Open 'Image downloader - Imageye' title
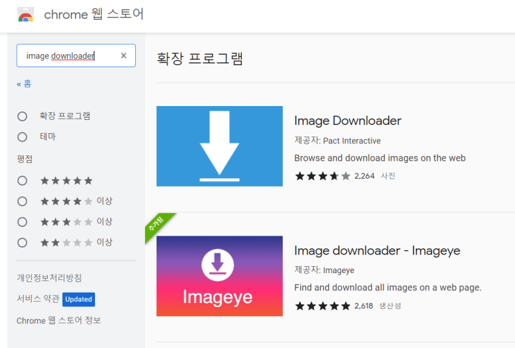515x348 pixels. (x=377, y=251)
